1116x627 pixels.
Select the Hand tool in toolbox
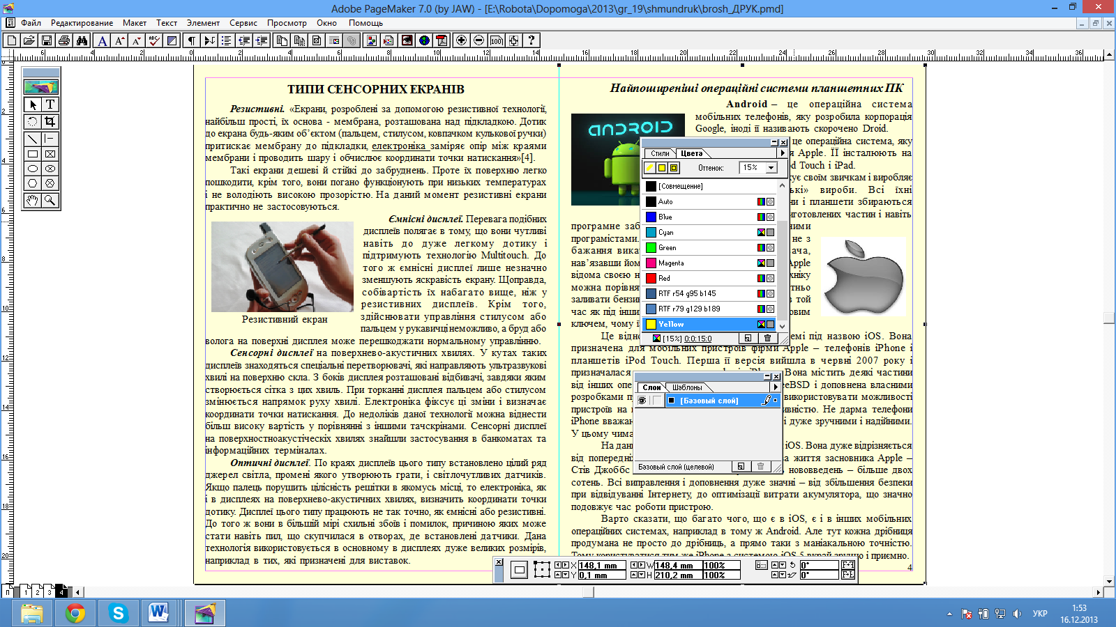coord(33,201)
